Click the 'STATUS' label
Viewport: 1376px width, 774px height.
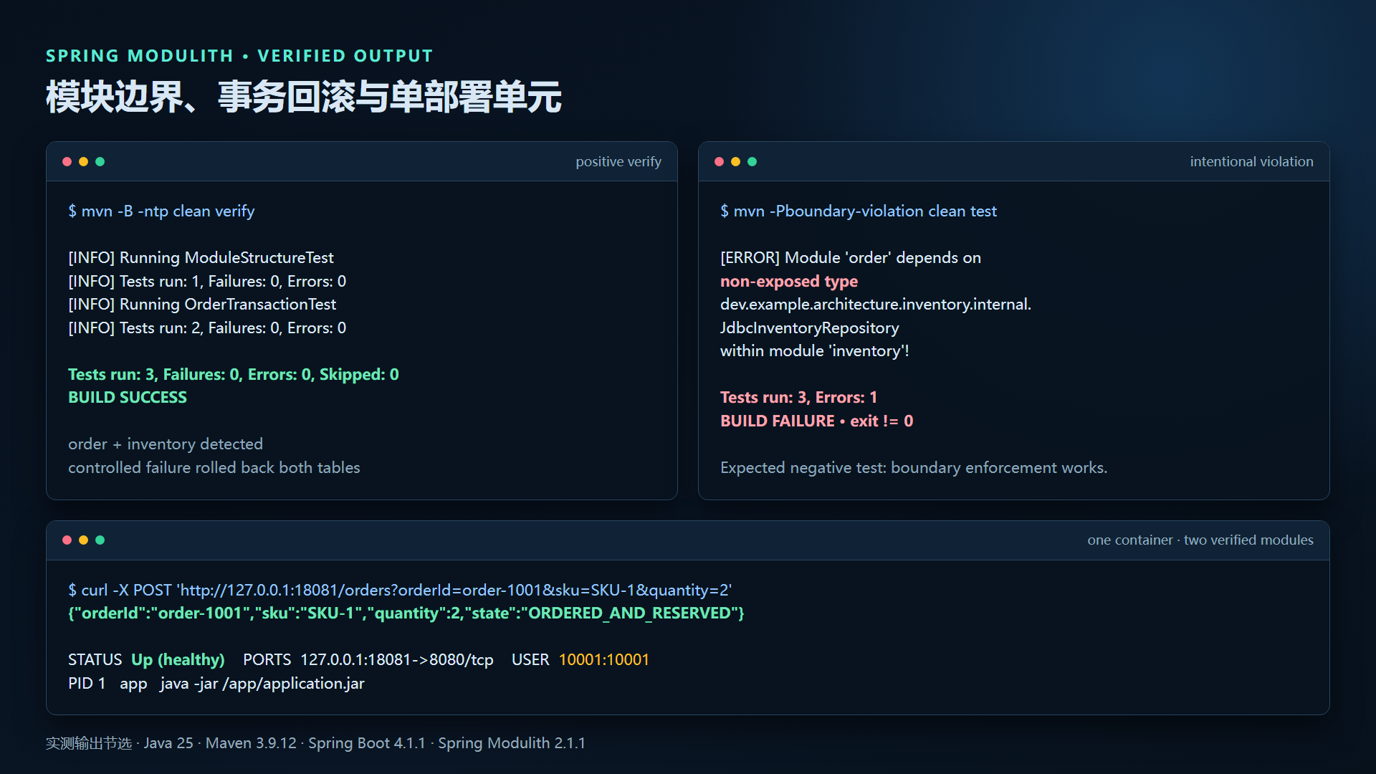[x=95, y=660]
